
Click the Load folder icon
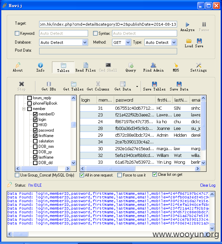coord(189,41)
